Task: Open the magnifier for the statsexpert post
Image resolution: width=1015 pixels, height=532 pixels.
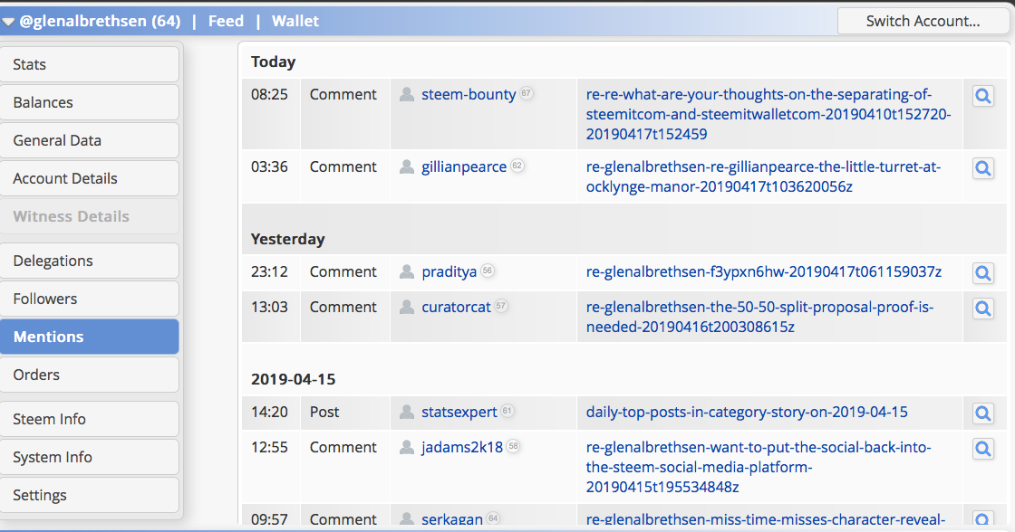Action: coord(982,413)
